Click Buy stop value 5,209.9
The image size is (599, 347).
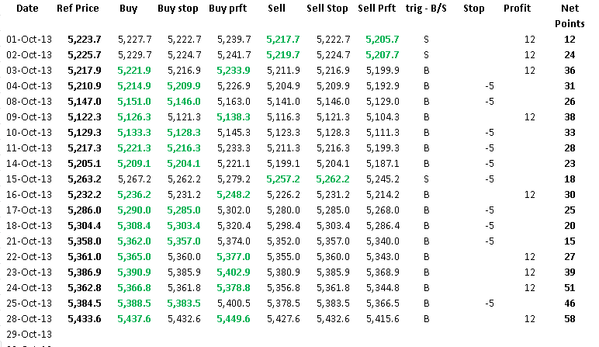coord(184,86)
